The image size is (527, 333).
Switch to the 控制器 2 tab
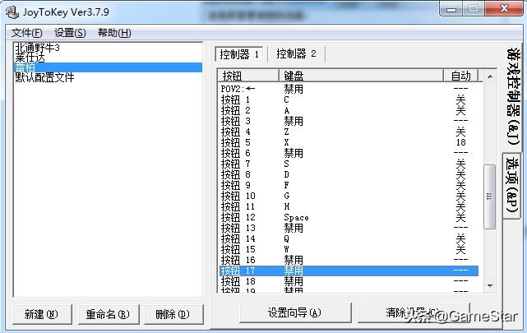pos(296,53)
